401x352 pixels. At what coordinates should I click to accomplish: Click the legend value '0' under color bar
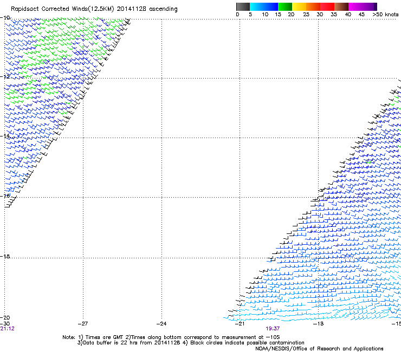click(237, 15)
